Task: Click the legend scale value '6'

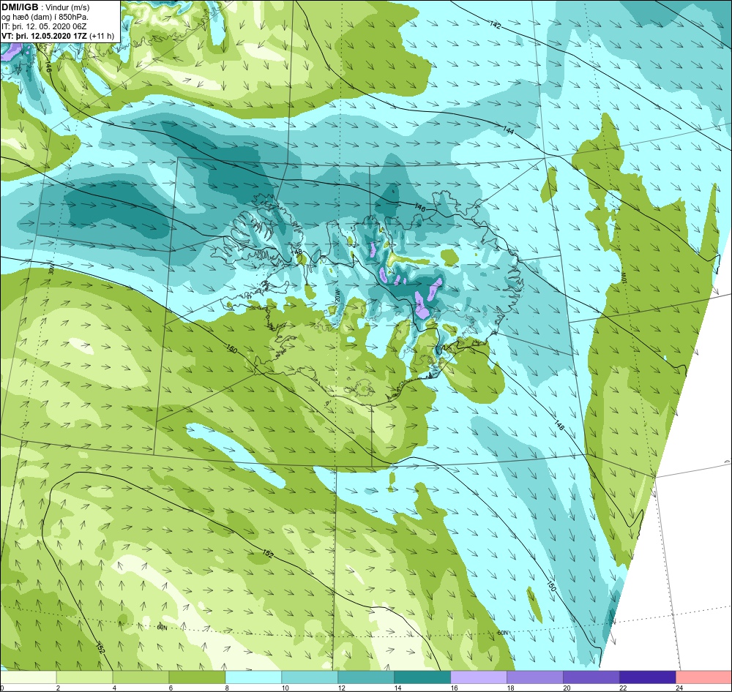Action: [x=171, y=688]
